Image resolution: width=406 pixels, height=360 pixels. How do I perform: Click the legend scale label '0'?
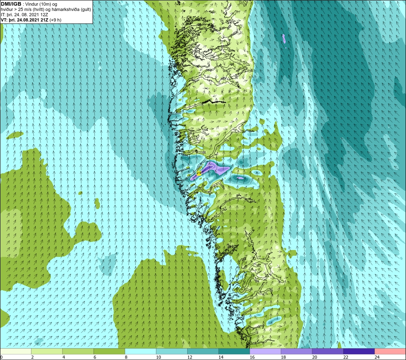(2, 357)
